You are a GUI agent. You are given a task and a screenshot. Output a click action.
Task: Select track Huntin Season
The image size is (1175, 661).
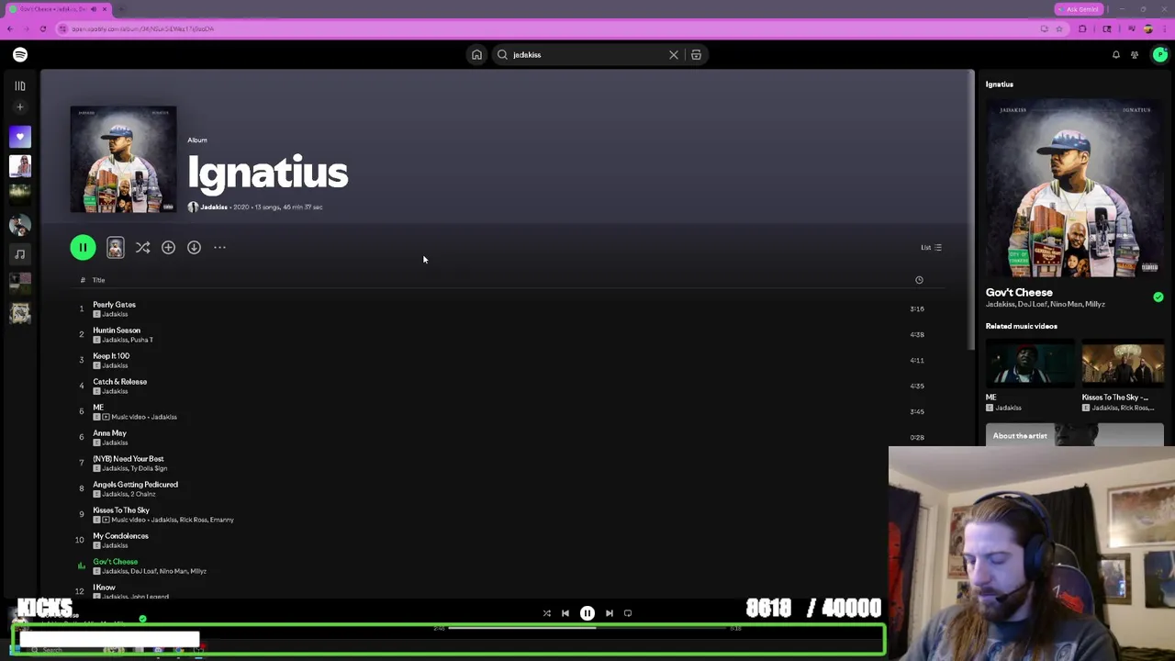click(117, 330)
